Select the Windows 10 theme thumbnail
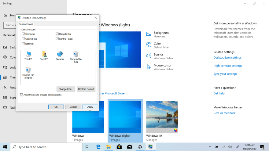 click(162, 117)
